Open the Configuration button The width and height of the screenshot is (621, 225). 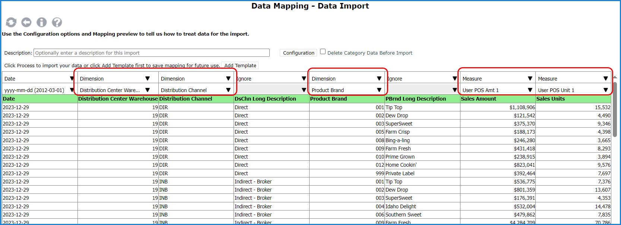(298, 53)
